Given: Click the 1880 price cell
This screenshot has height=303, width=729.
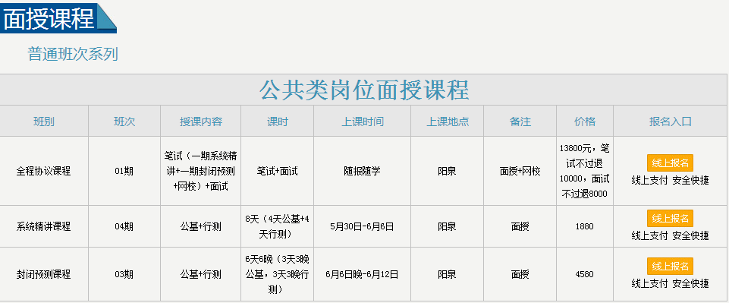Looking at the screenshot, I should pyautogui.click(x=584, y=226).
